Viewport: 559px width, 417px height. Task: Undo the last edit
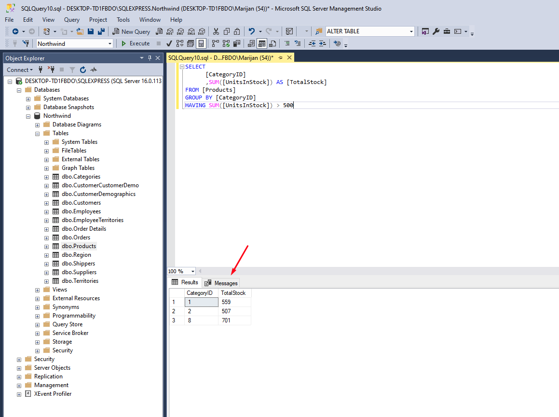pos(252,31)
